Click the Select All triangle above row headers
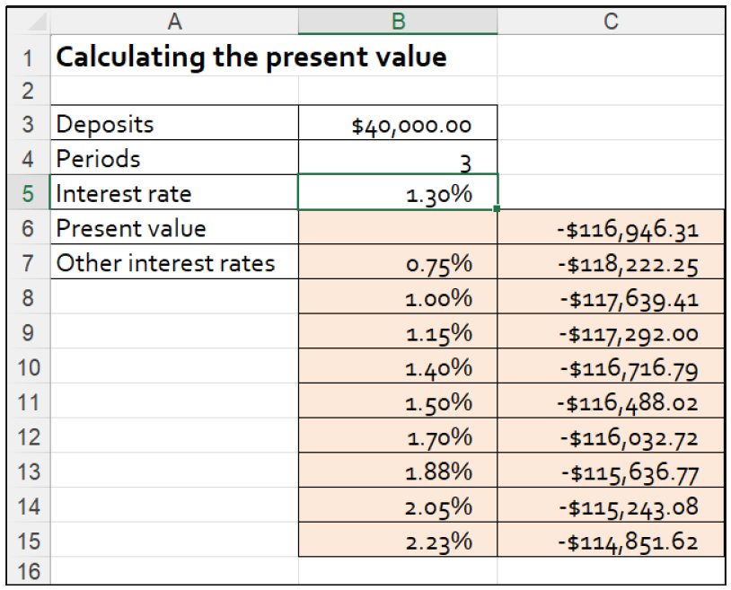Viewport: 731px width, 590px height. coord(34,20)
